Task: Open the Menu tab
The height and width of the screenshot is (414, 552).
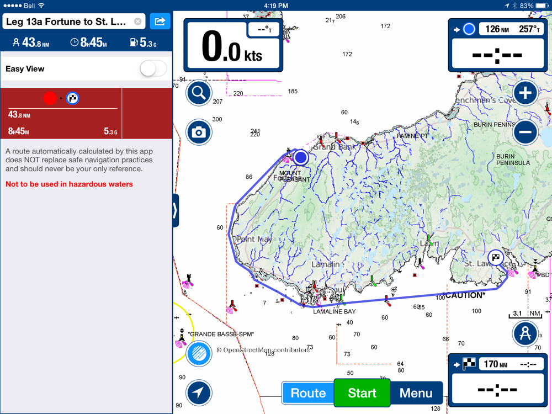Action: (x=416, y=393)
